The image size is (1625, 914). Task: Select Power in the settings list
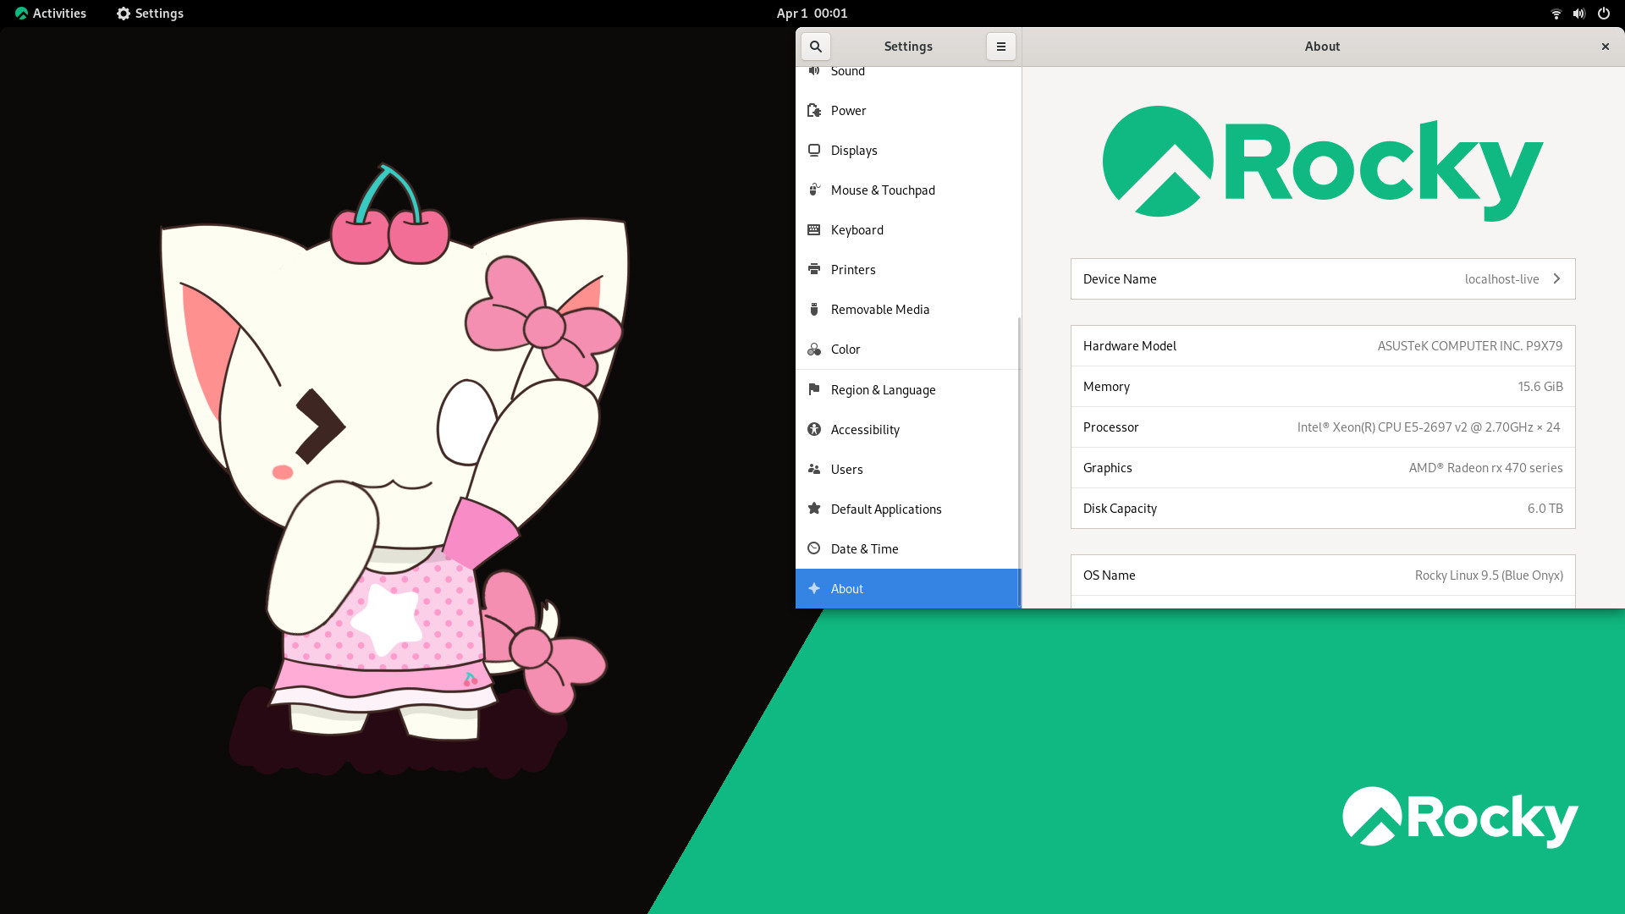(848, 111)
